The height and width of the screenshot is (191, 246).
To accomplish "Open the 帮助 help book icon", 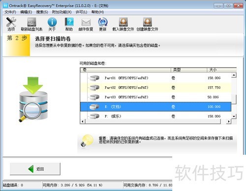I will pyautogui.click(x=69, y=22).
